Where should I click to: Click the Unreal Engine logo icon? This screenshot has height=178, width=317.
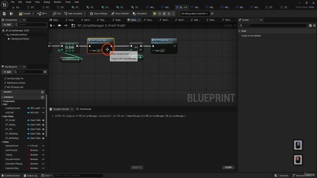pyautogui.click(x=4, y=4)
